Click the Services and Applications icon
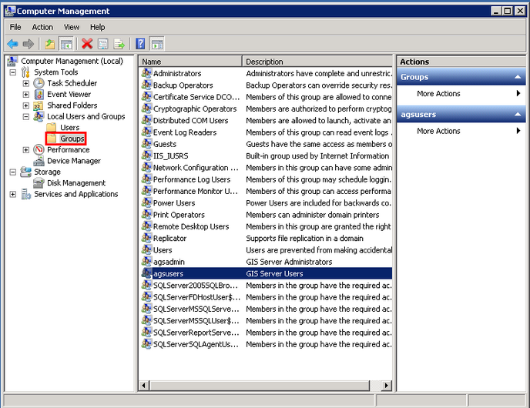530x408 pixels. (26, 194)
